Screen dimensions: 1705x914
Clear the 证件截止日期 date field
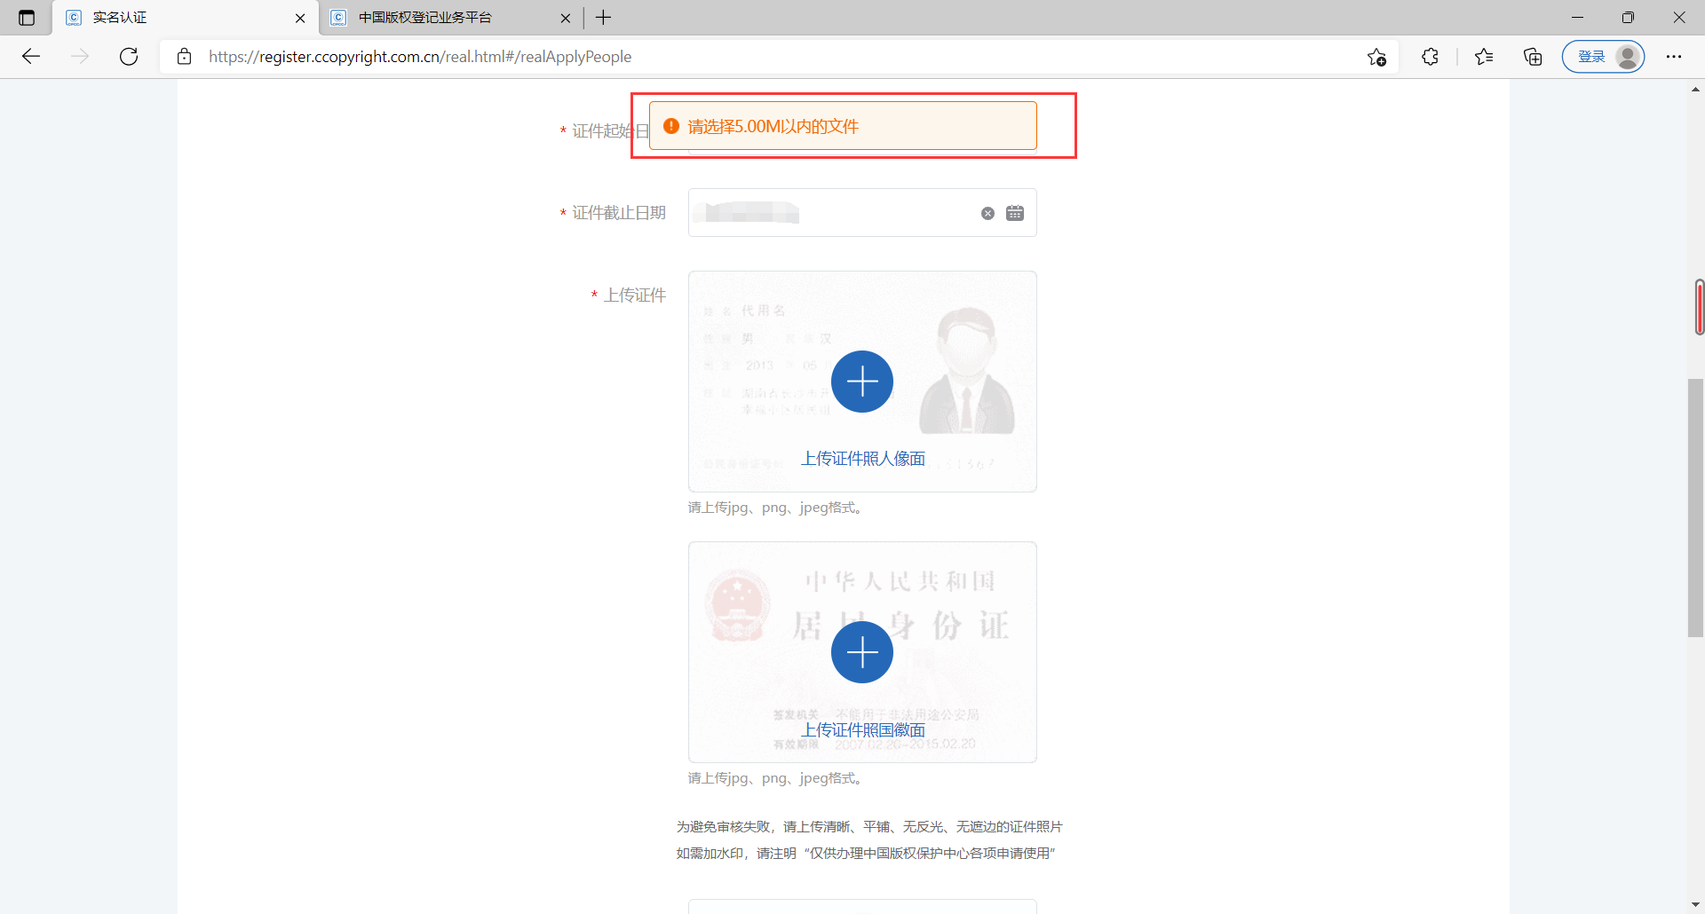[x=987, y=213]
